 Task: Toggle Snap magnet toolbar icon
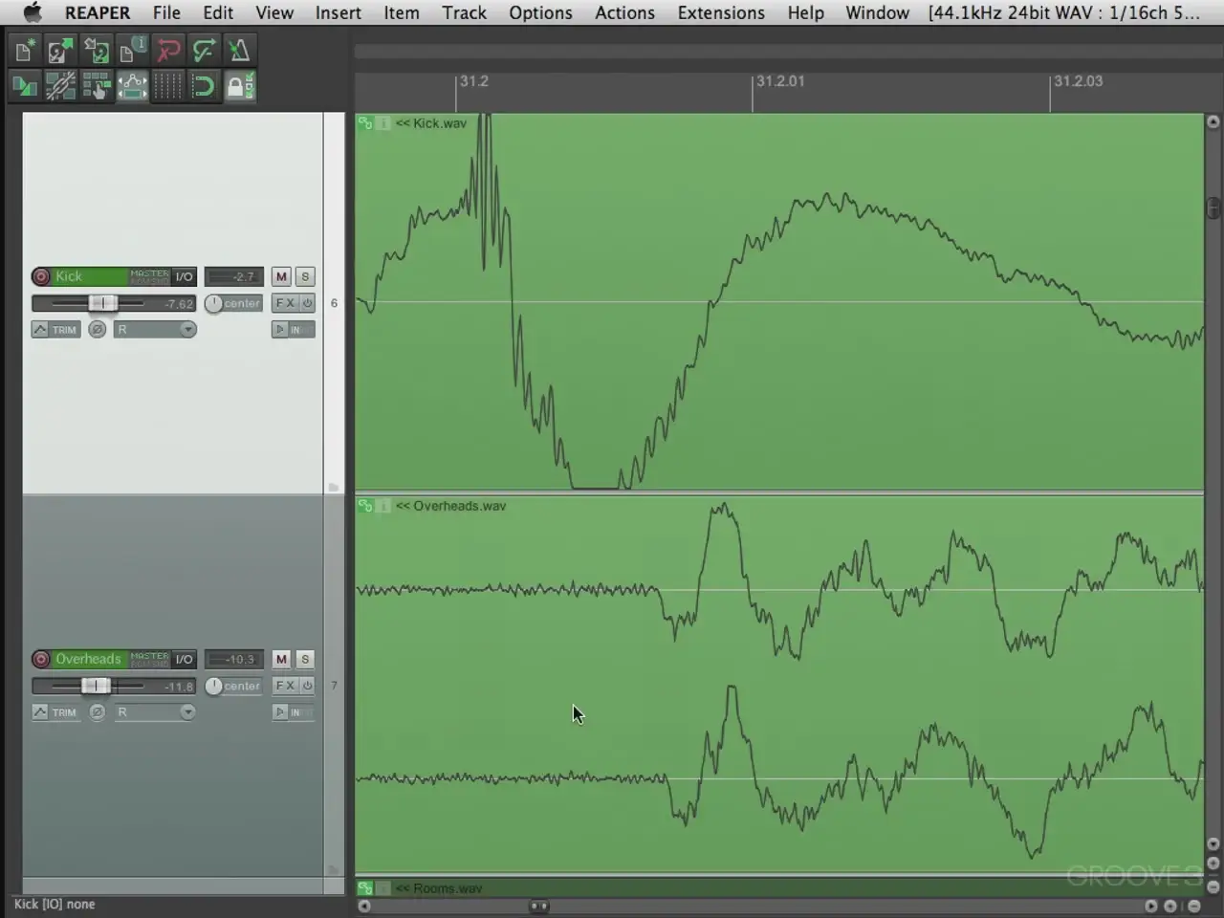[x=204, y=86]
